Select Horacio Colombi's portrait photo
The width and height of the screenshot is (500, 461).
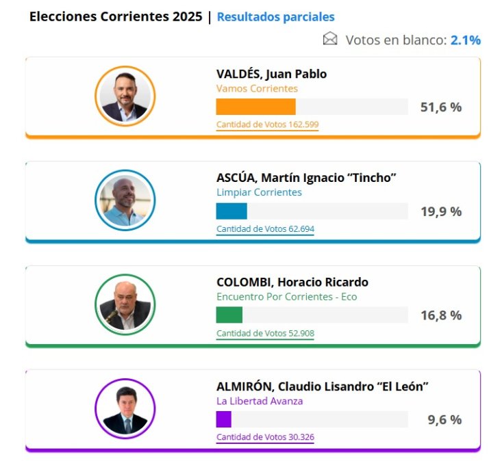coord(125,304)
